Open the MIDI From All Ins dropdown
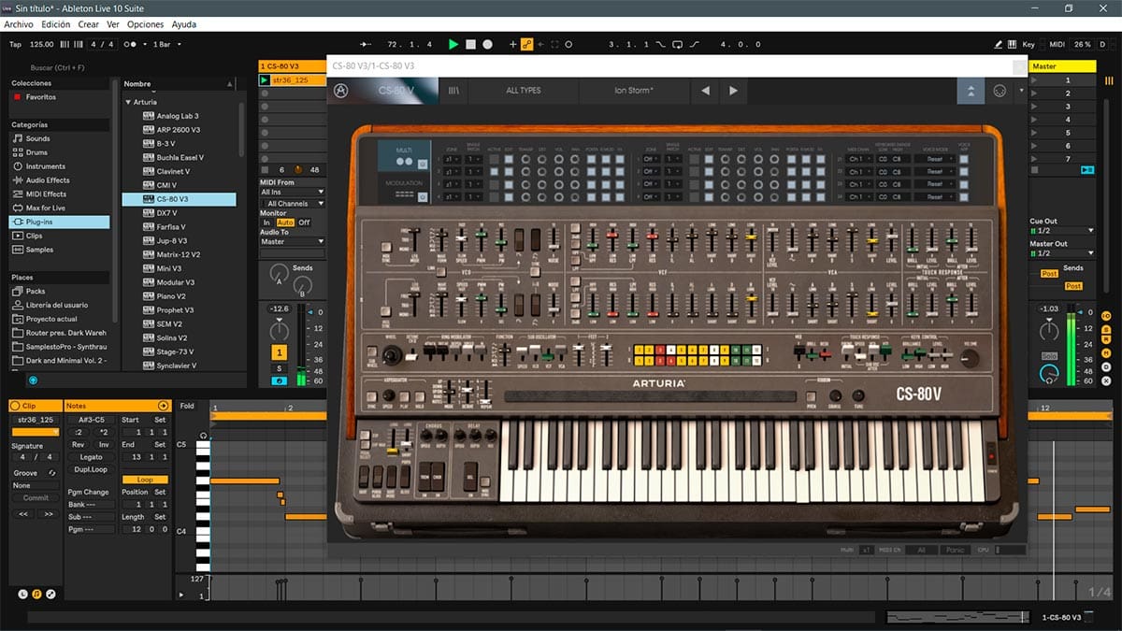Viewport: 1122px width, 631px height. pos(292,192)
